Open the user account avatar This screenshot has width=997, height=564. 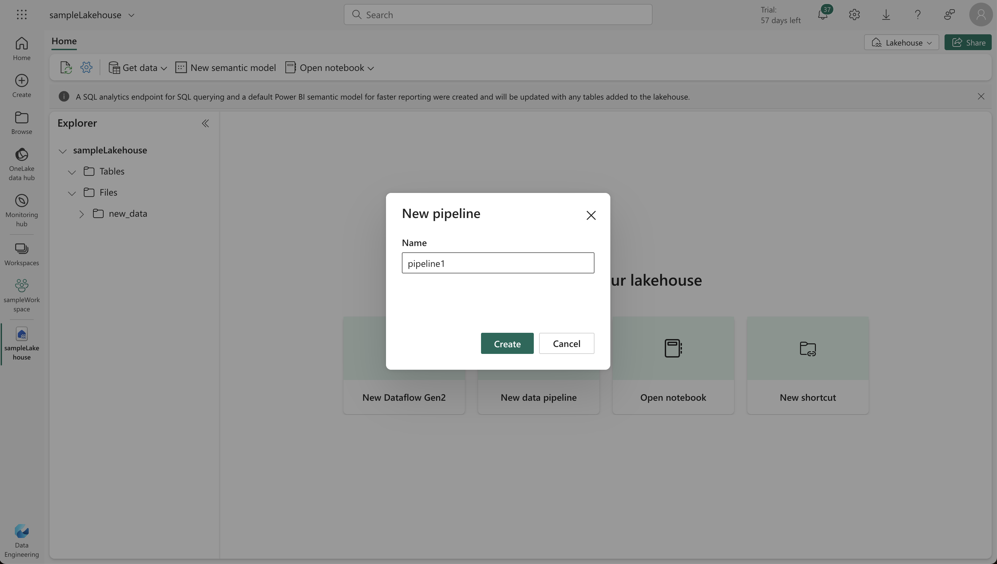pyautogui.click(x=981, y=15)
